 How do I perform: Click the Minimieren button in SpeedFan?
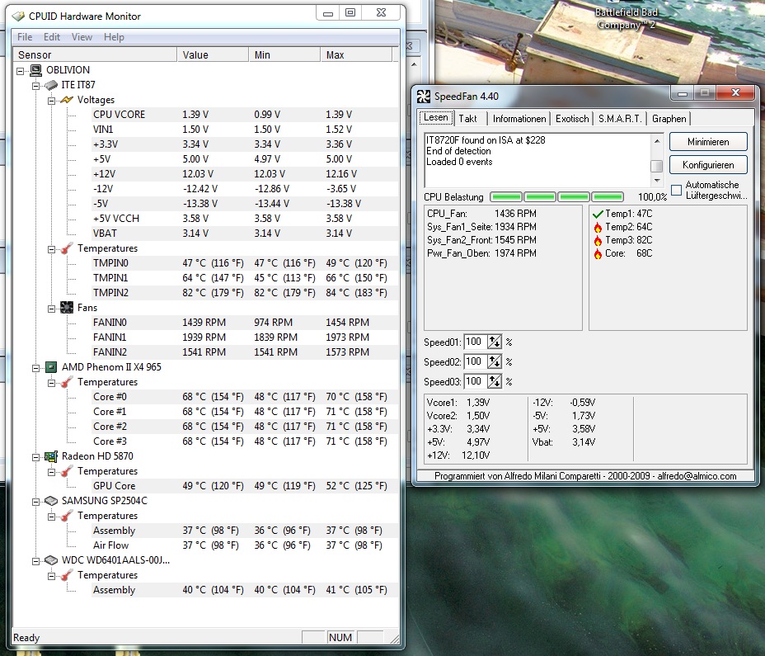coord(708,142)
